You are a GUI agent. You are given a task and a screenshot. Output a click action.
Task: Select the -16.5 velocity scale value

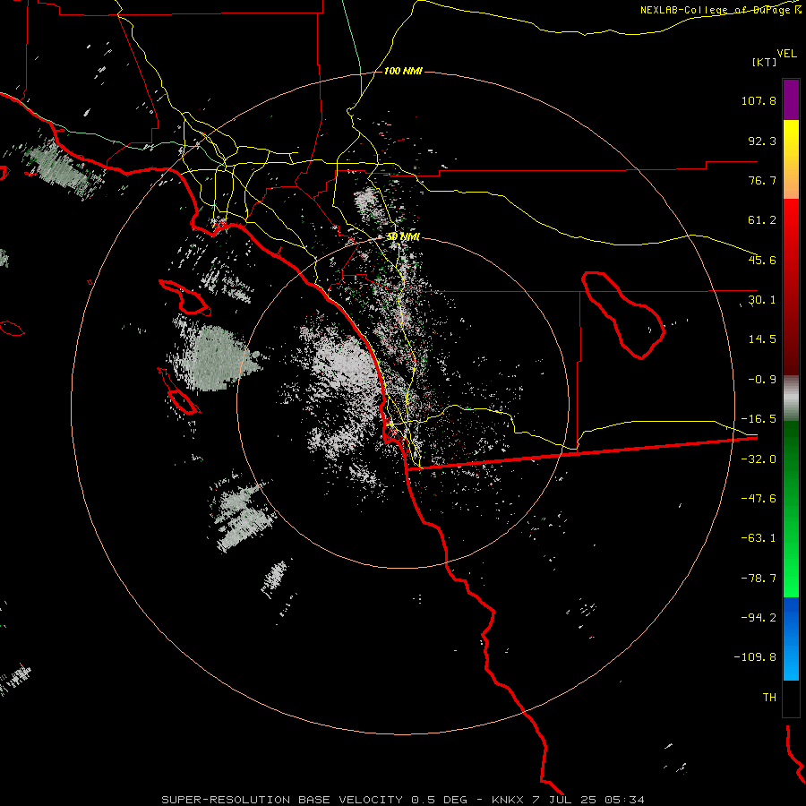tap(759, 419)
